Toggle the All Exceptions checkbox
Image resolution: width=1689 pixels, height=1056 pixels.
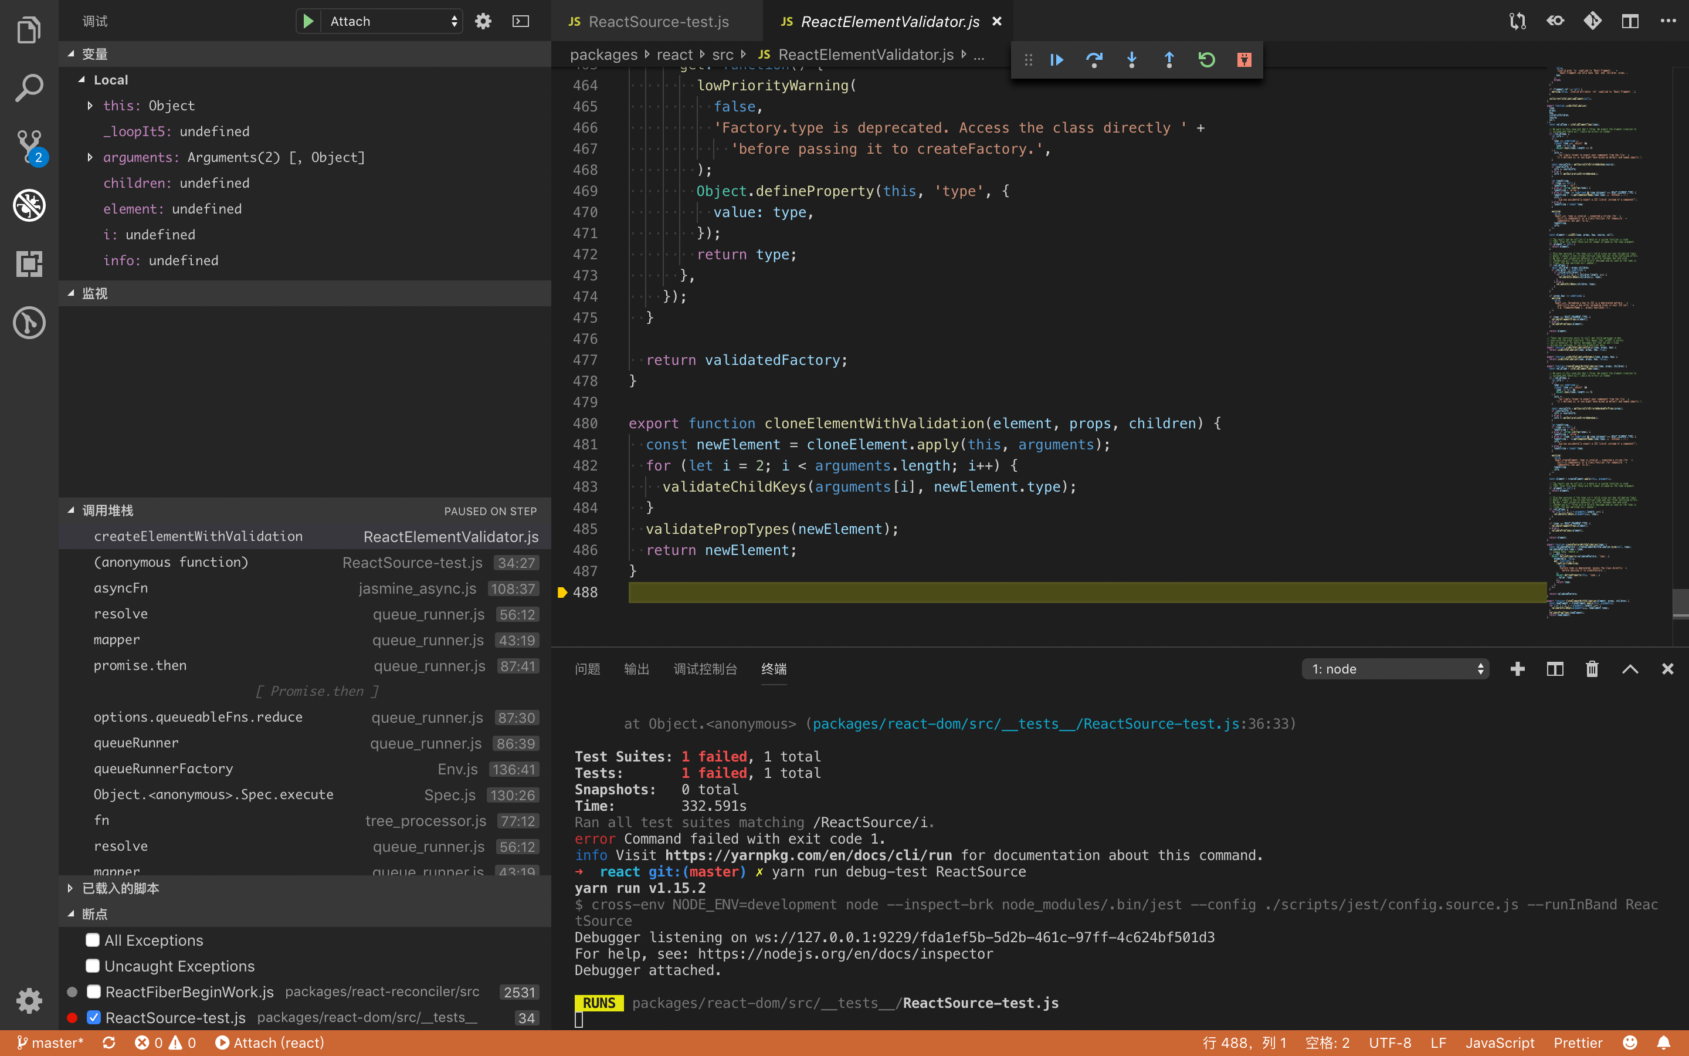(x=92, y=939)
